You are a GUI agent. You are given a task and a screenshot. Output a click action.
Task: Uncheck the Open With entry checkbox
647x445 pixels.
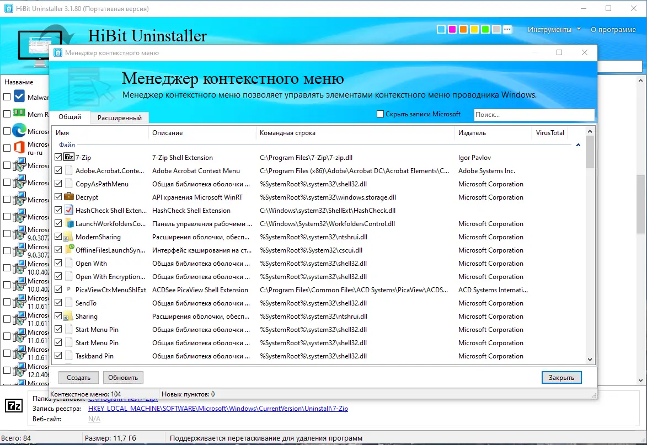(x=58, y=263)
